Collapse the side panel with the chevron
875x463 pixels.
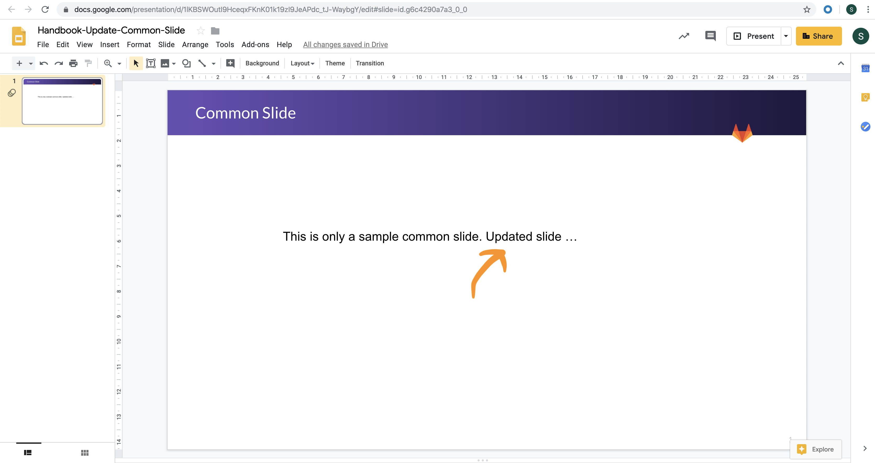pos(865,448)
